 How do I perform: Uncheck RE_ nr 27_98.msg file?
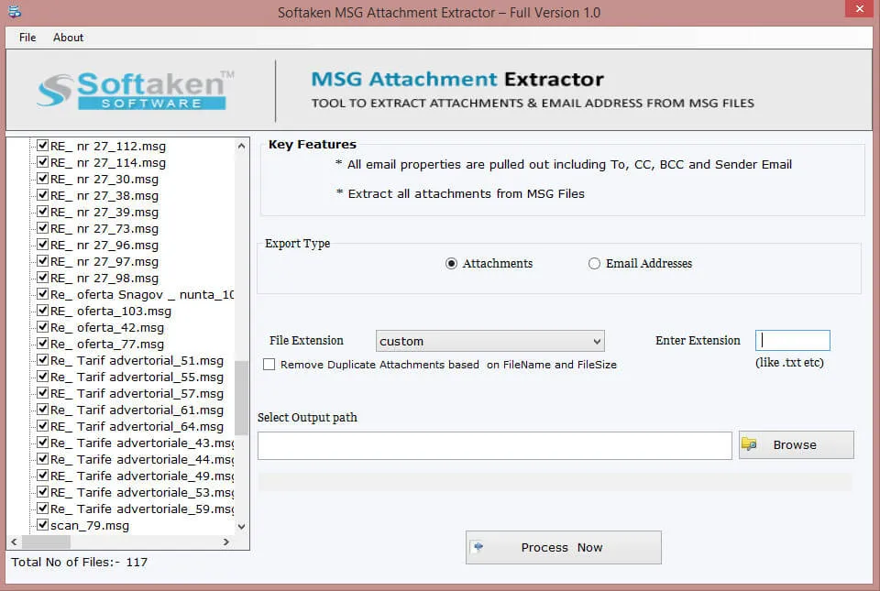click(43, 278)
